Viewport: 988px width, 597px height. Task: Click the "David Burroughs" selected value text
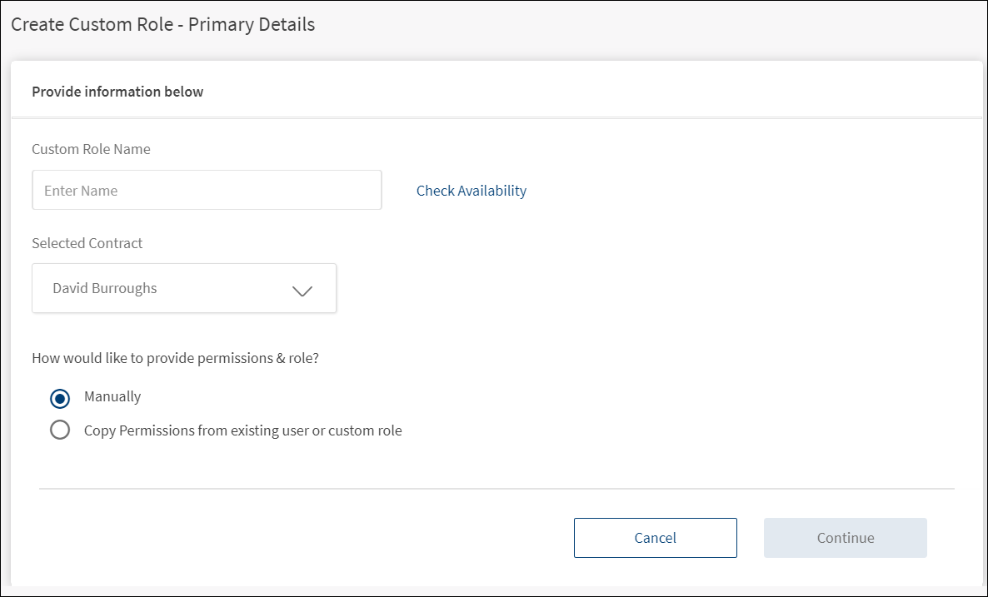pos(105,288)
